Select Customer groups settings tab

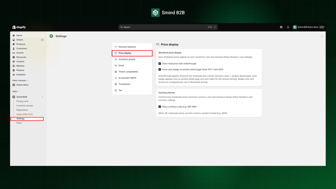coord(132,59)
